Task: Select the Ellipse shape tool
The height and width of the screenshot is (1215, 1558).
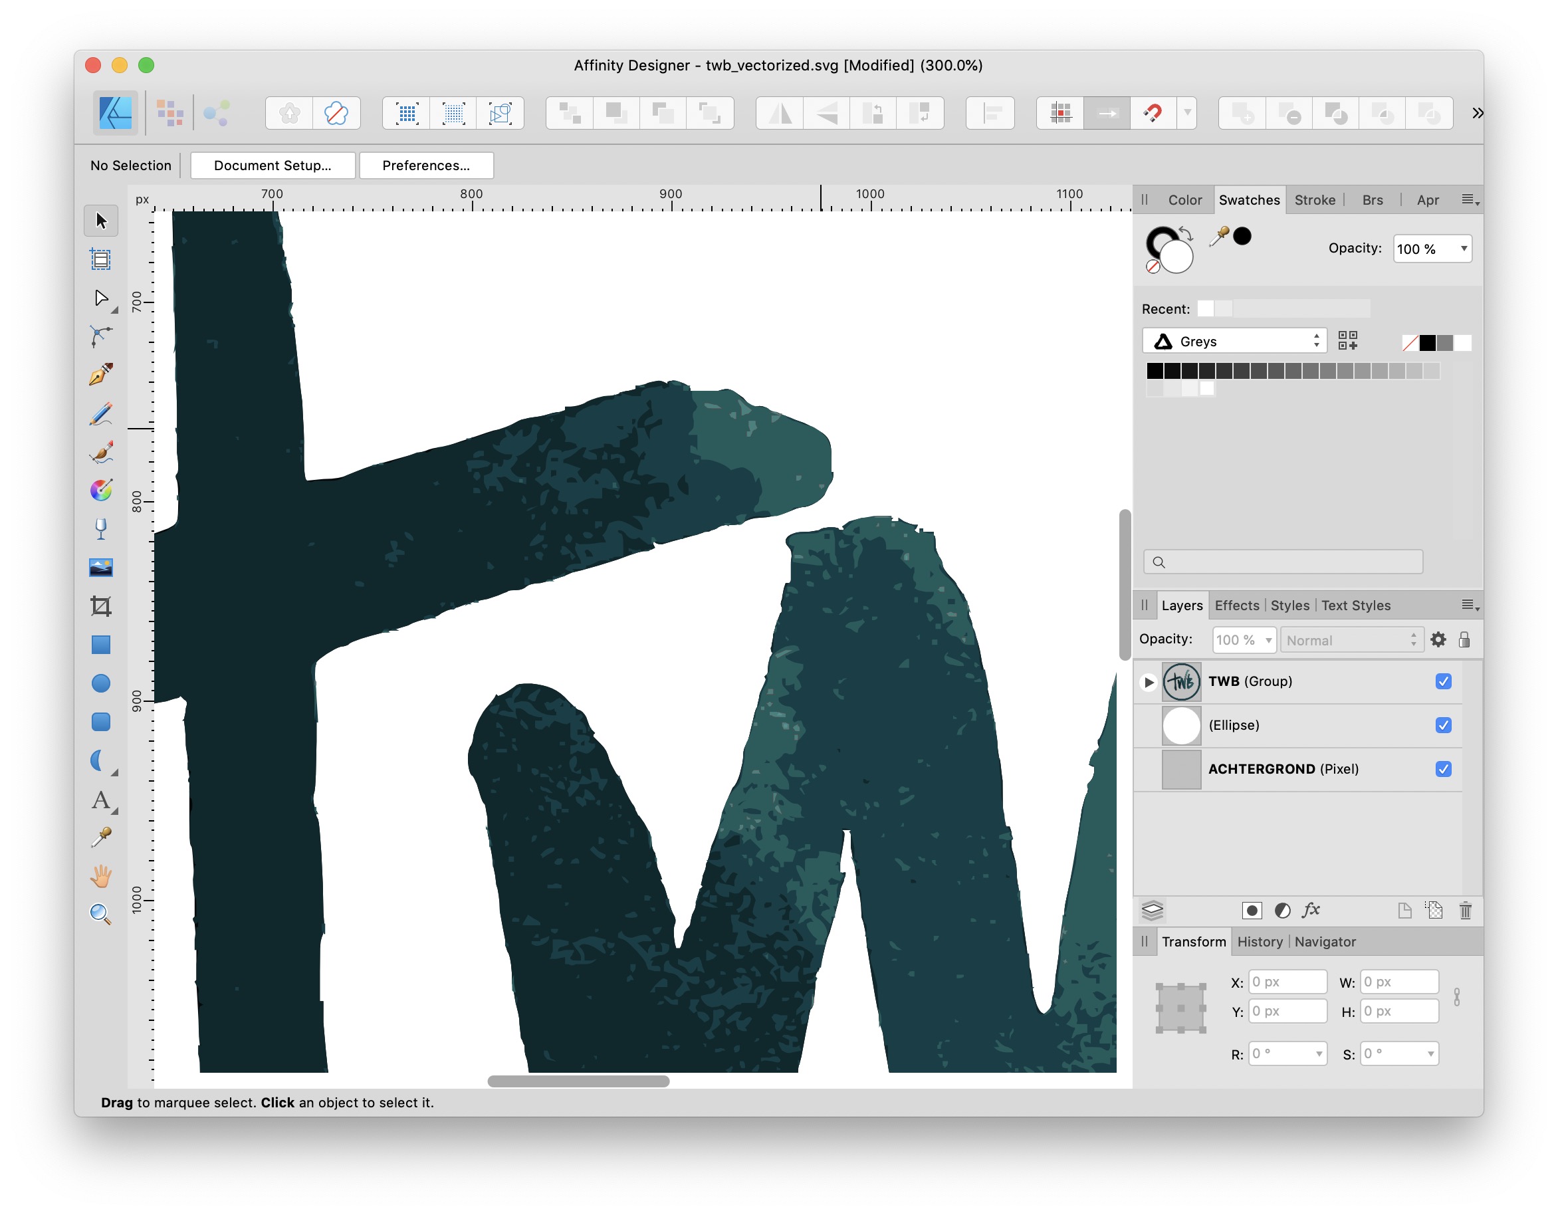Action: [x=100, y=683]
